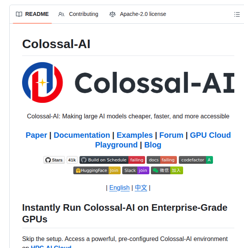Open the codefactor A badge
Image resolution: width=244 pixels, height=248 pixels.
click(196, 160)
